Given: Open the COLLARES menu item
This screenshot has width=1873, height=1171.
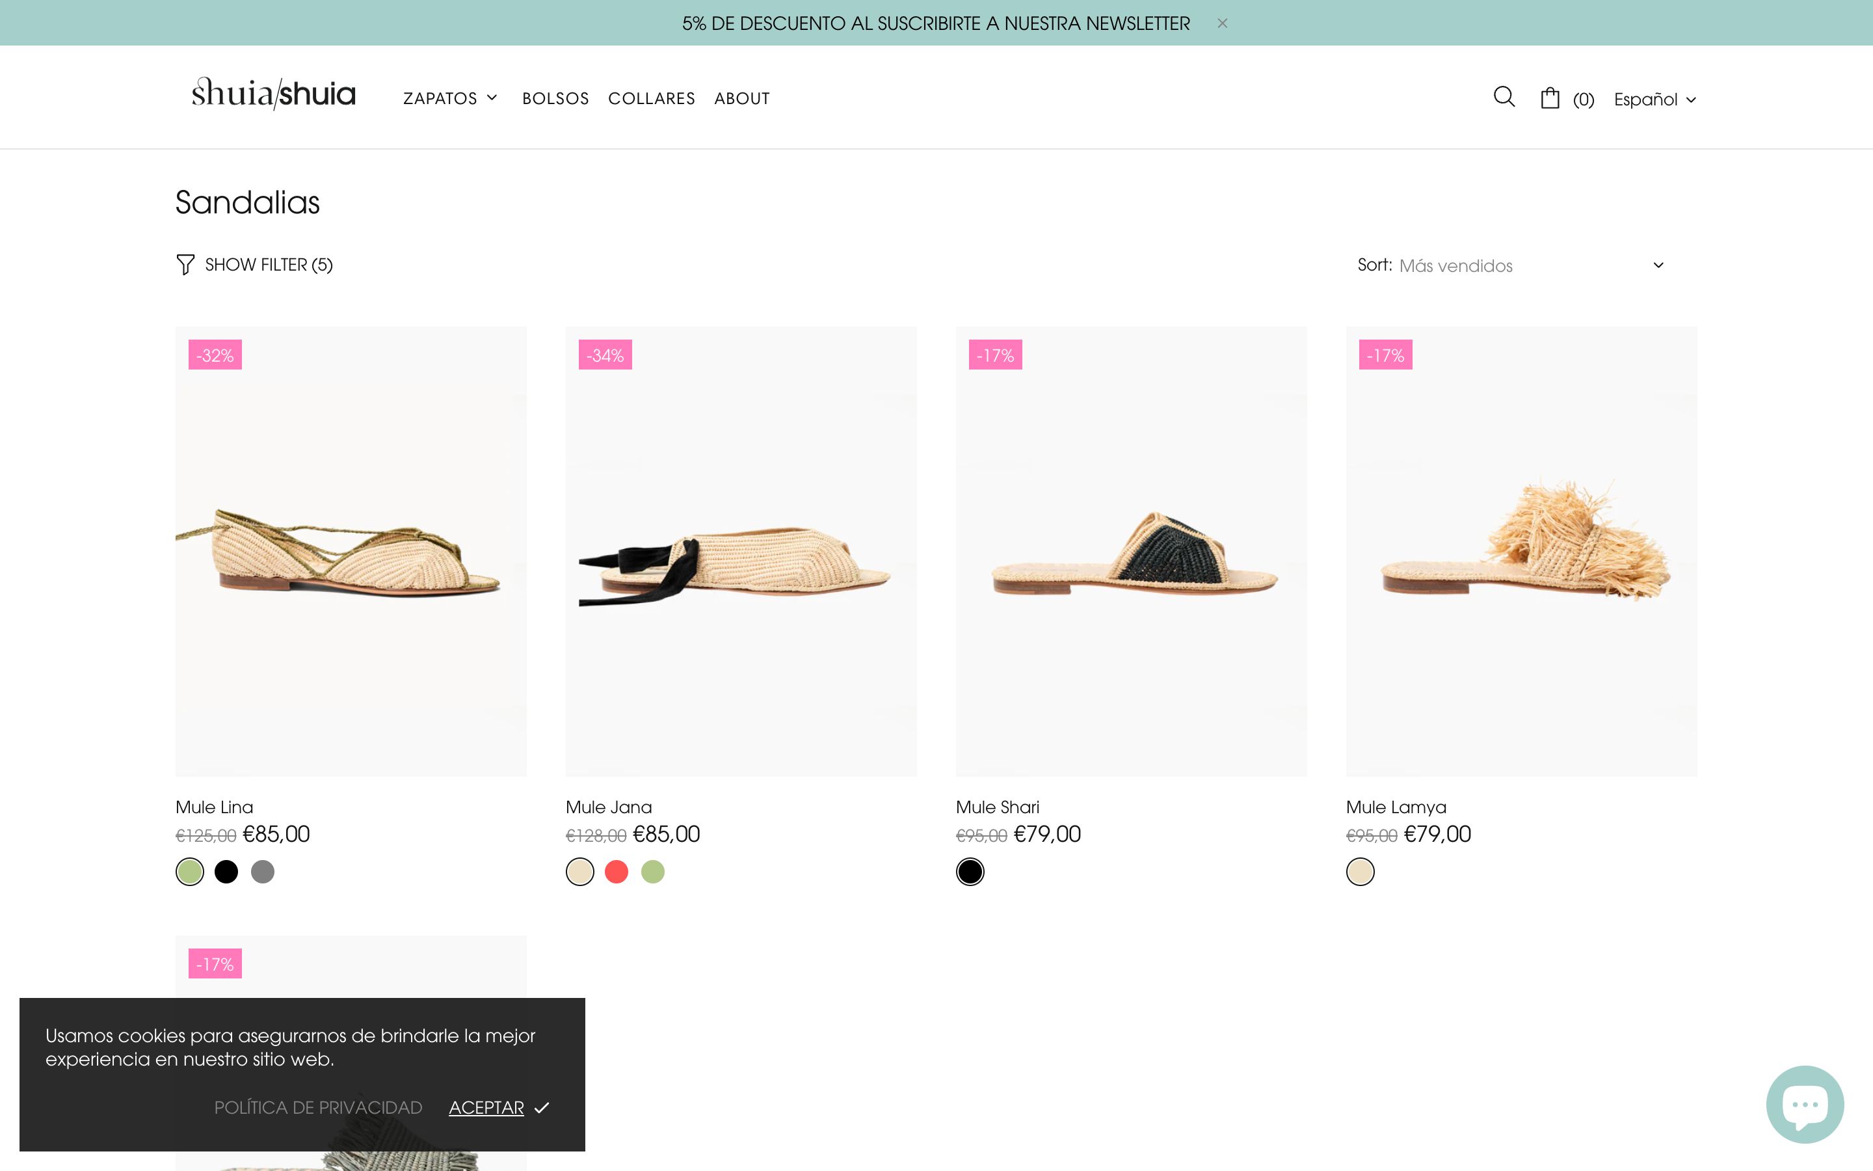Looking at the screenshot, I should (x=652, y=98).
